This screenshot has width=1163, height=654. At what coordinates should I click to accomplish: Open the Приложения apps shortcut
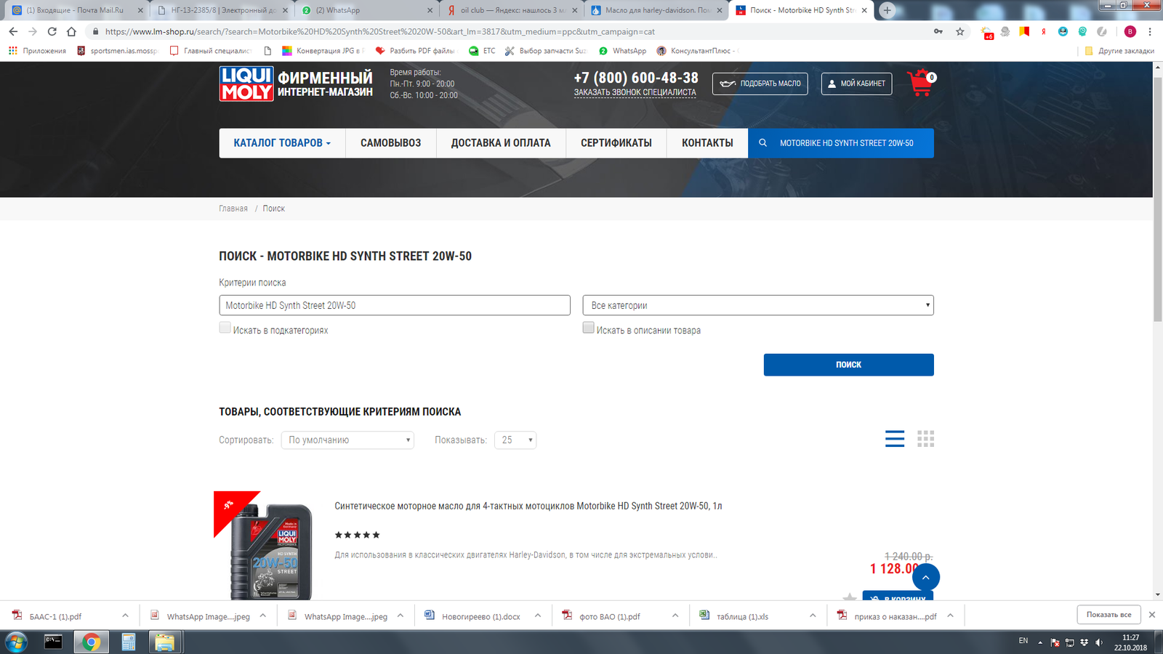click(37, 51)
